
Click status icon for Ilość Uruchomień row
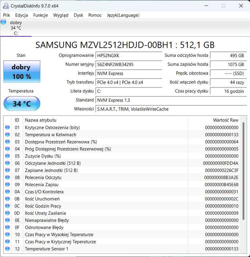point(7,199)
